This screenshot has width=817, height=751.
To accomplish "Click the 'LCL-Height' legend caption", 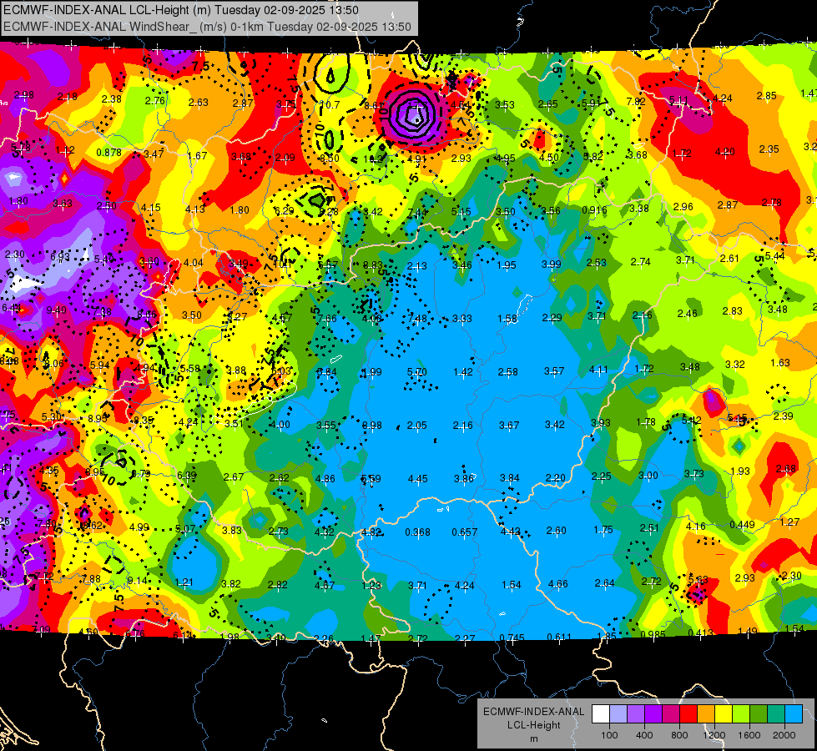I will pyautogui.click(x=533, y=725).
